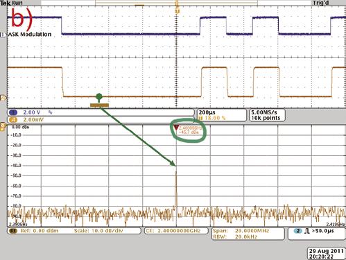The height and width of the screenshot is (260, 346).
Task: Click the channel 2 orange badge
Action: tap(13, 120)
